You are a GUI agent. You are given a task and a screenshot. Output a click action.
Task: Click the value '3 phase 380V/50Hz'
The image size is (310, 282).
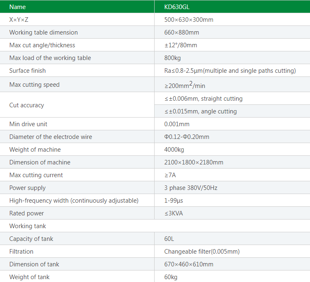click(191, 188)
